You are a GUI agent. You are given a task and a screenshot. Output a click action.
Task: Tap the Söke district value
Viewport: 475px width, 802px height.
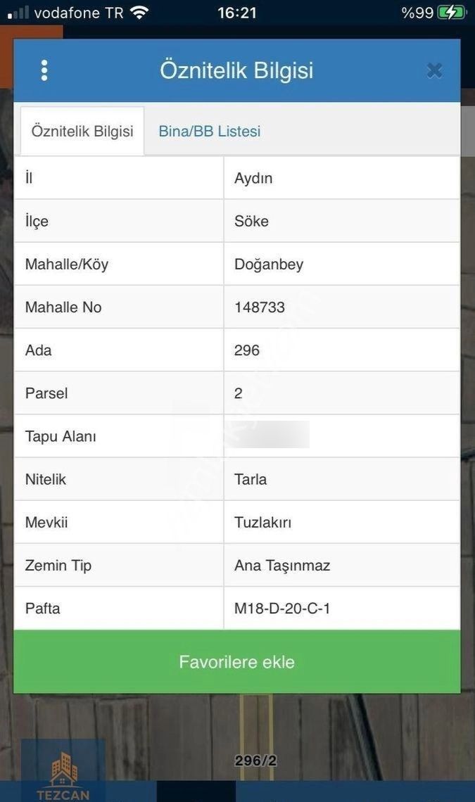(251, 222)
